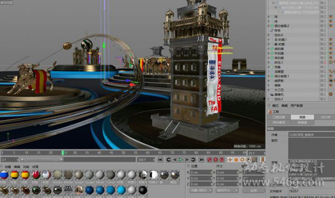Click the play forward button in timeline

coord(181,160)
